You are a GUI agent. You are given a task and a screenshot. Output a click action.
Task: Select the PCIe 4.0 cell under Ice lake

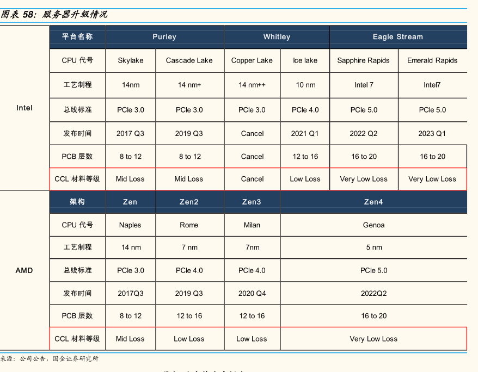305,110
